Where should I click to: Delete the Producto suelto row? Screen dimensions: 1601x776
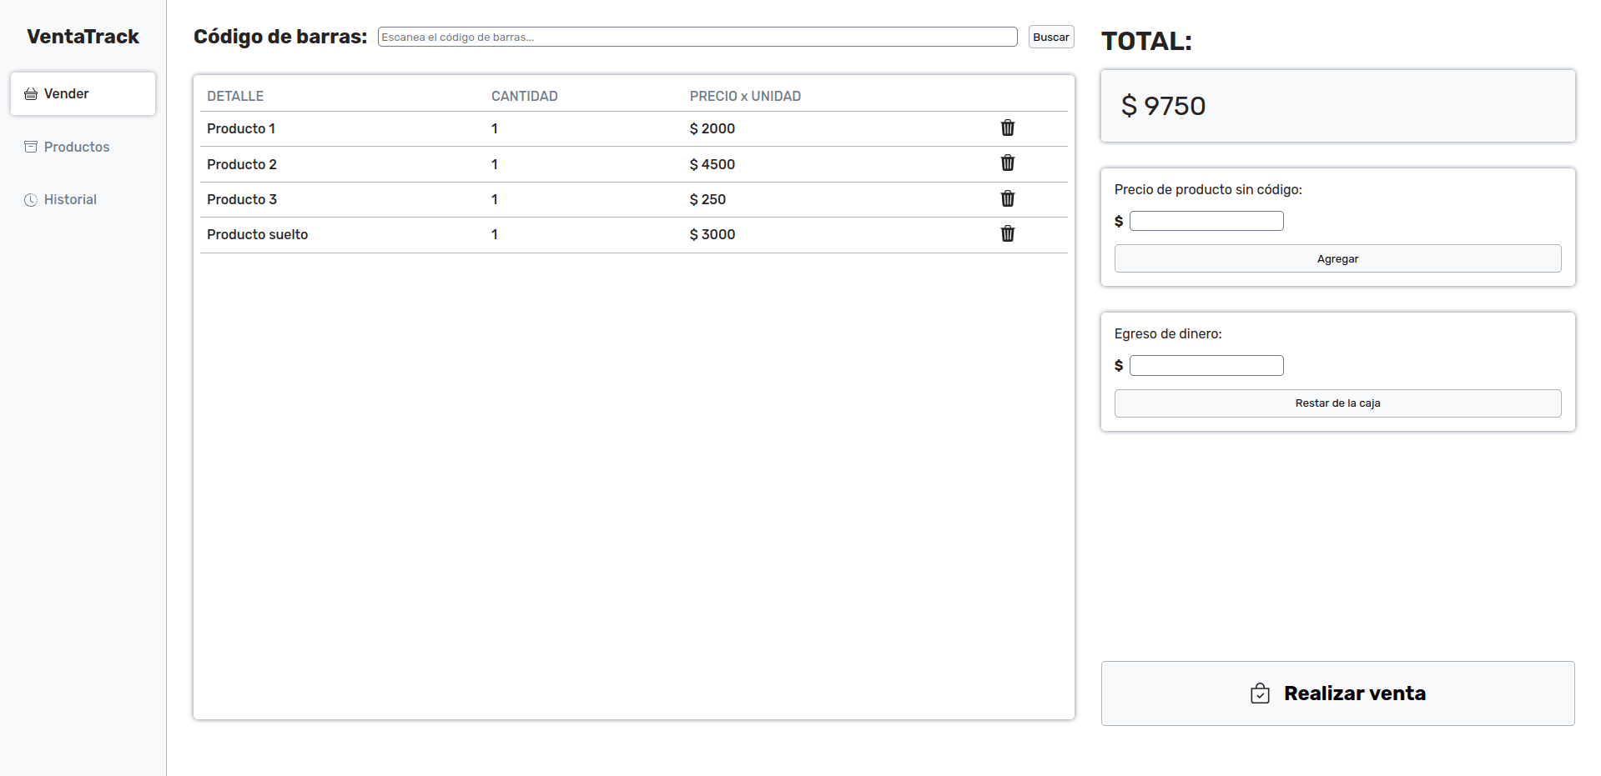click(x=1007, y=234)
